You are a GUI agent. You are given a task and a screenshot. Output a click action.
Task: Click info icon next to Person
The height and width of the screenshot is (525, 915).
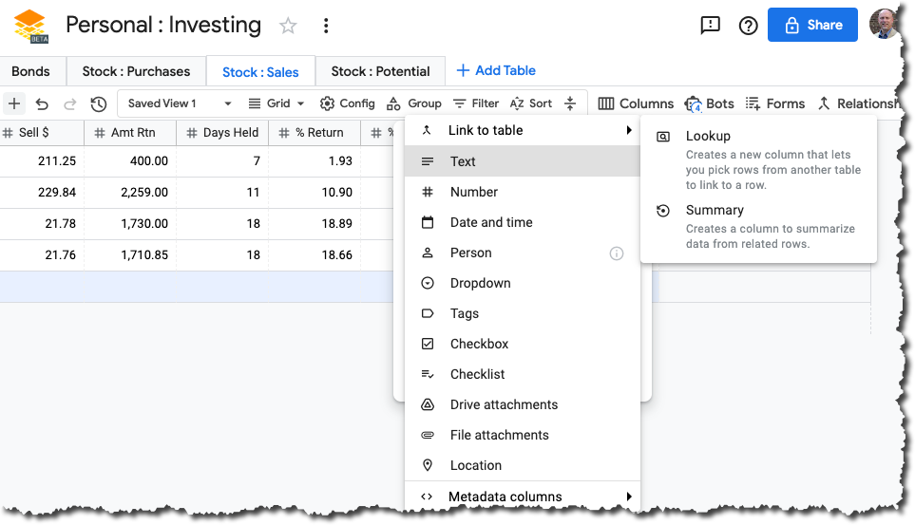[616, 253]
